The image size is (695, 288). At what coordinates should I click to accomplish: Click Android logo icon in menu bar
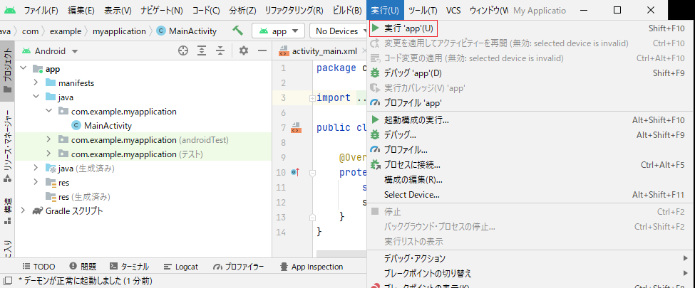pos(9,10)
